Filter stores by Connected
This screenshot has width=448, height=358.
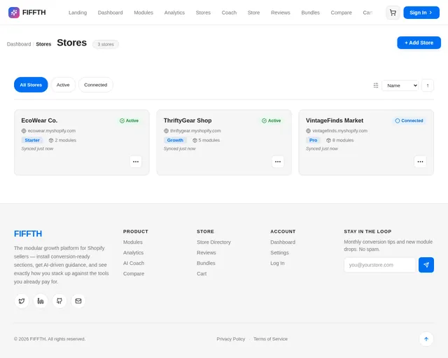96,85
